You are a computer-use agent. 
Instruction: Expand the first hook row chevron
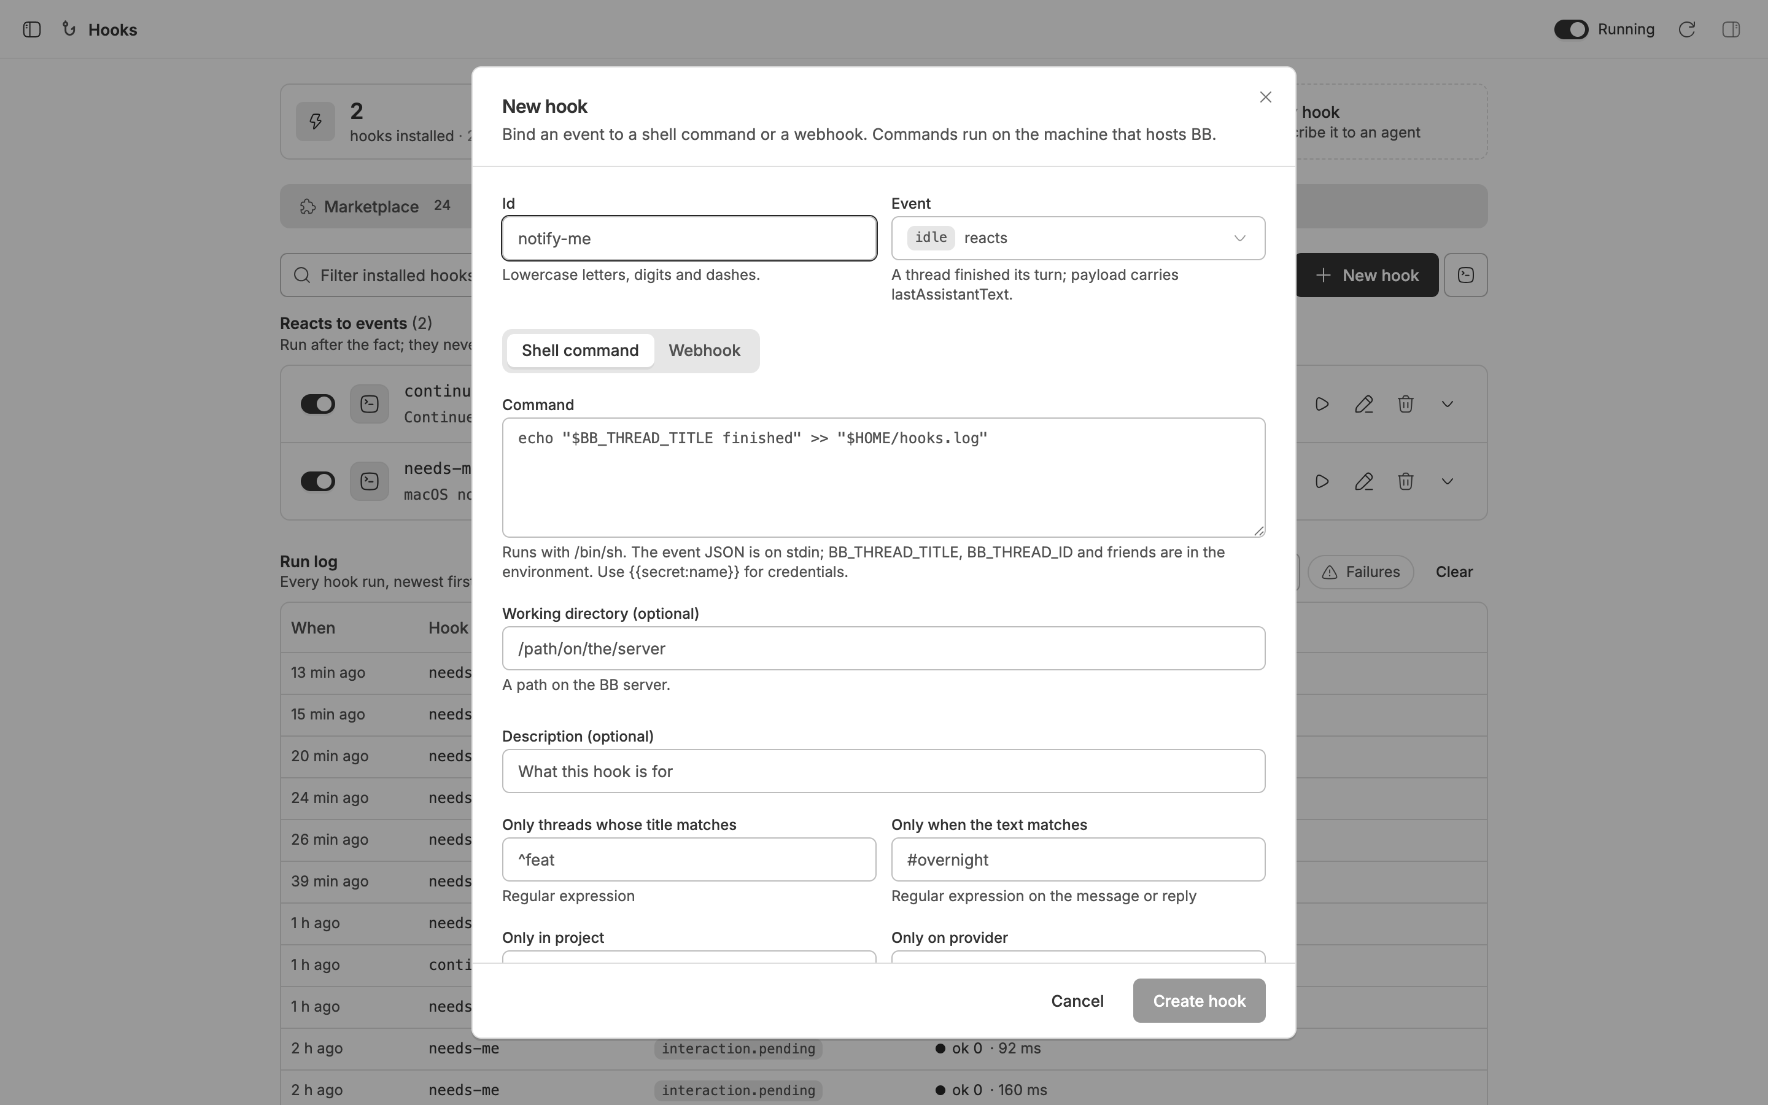point(1446,404)
